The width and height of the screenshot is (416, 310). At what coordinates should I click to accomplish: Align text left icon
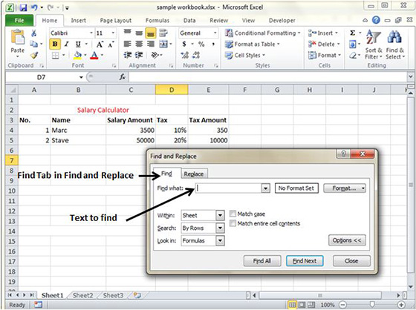click(128, 44)
